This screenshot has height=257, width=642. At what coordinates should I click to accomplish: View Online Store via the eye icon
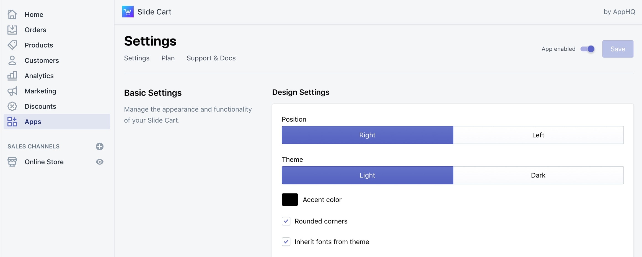point(100,162)
